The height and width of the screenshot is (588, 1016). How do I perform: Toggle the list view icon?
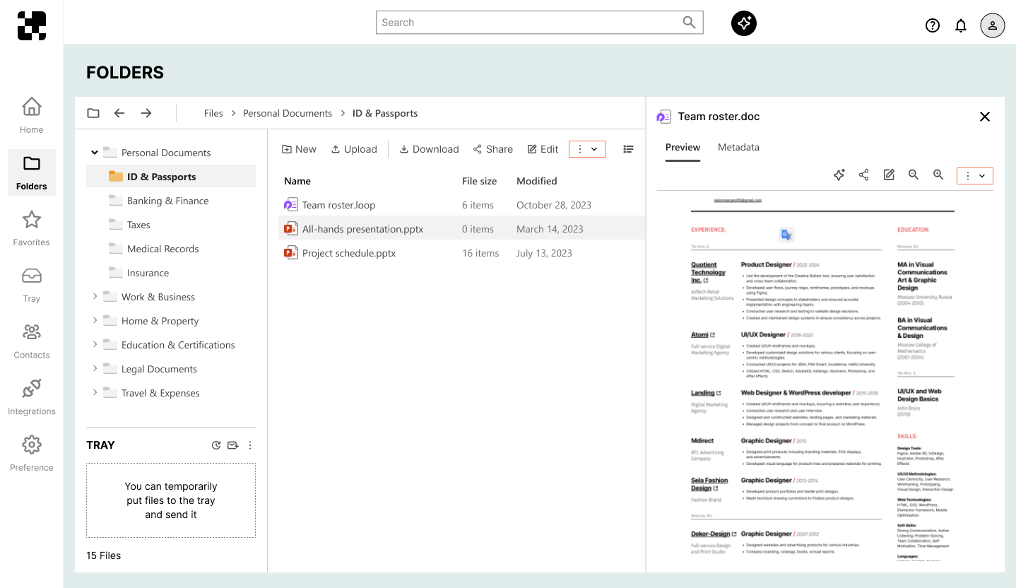(628, 149)
